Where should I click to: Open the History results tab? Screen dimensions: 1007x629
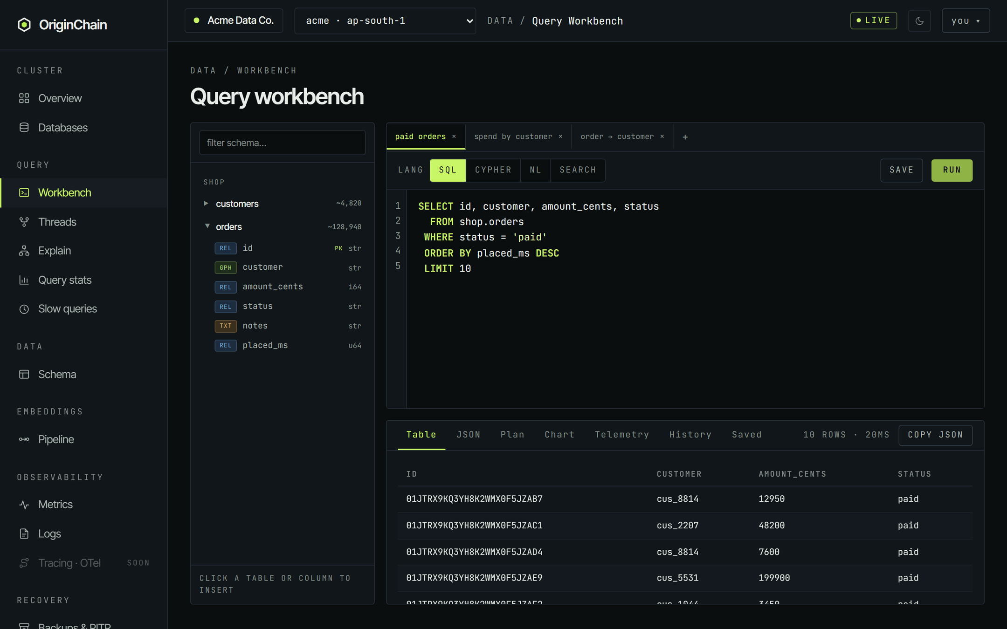click(x=690, y=435)
